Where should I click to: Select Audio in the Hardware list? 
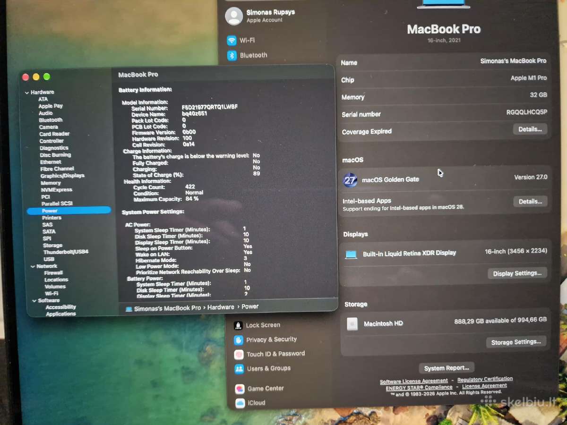tap(45, 113)
